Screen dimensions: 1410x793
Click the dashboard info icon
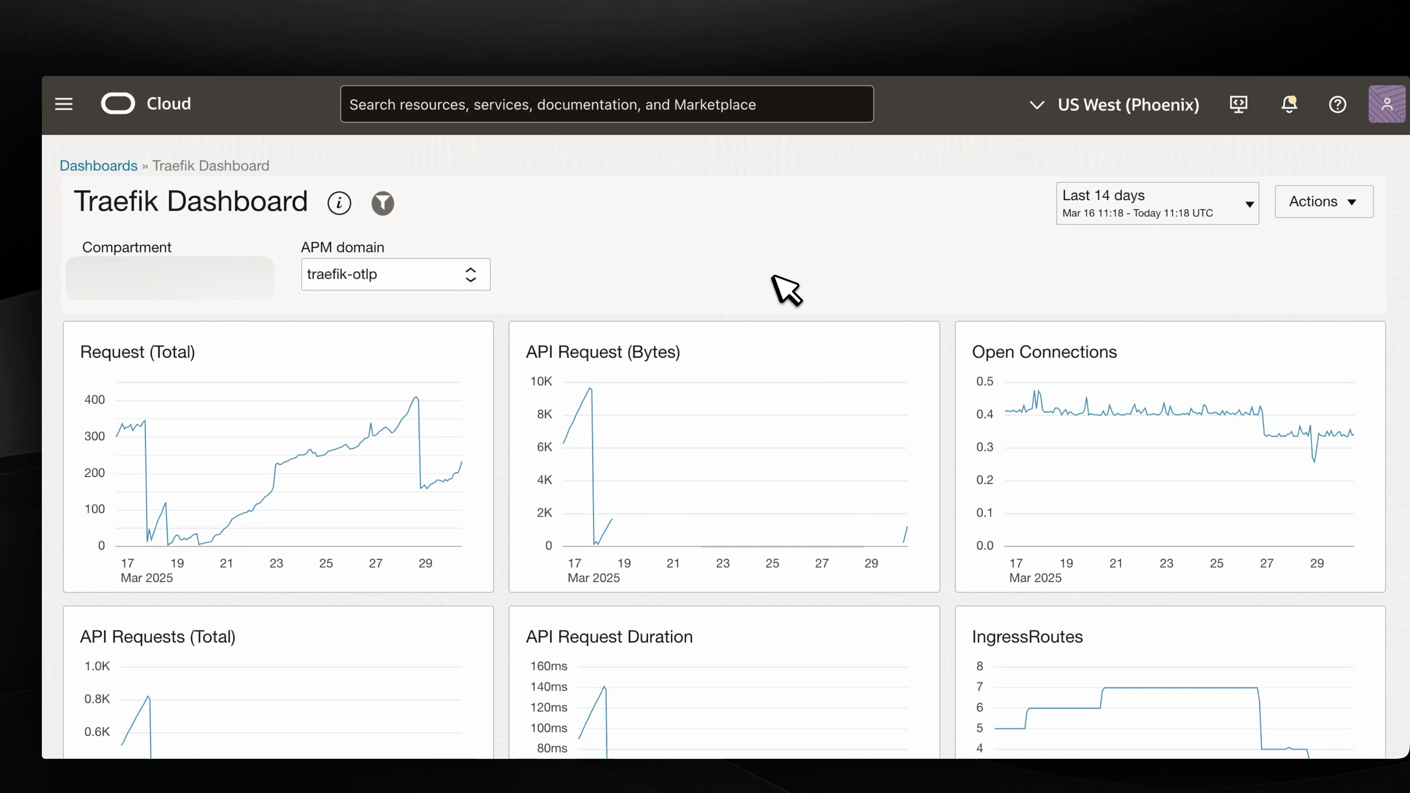point(339,203)
